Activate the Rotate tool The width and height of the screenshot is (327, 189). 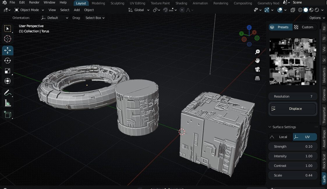pyautogui.click(x=8, y=61)
